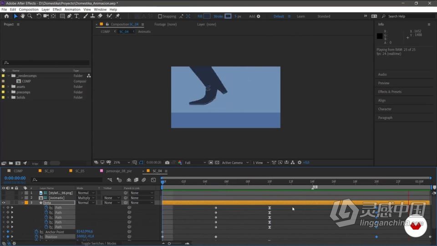Switch to SC_03 timeline tab
437x246 pixels.
tap(49, 171)
